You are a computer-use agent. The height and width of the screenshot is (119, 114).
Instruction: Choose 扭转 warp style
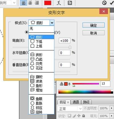41,112
